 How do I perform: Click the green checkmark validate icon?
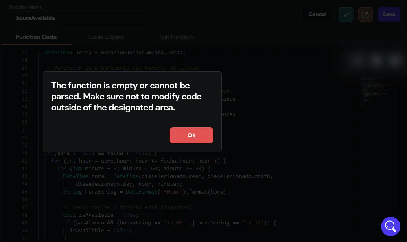click(x=346, y=15)
